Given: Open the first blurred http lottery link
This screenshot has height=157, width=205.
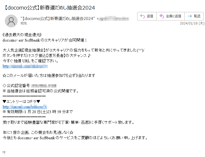Looking at the screenshot, I should point(25,66).
